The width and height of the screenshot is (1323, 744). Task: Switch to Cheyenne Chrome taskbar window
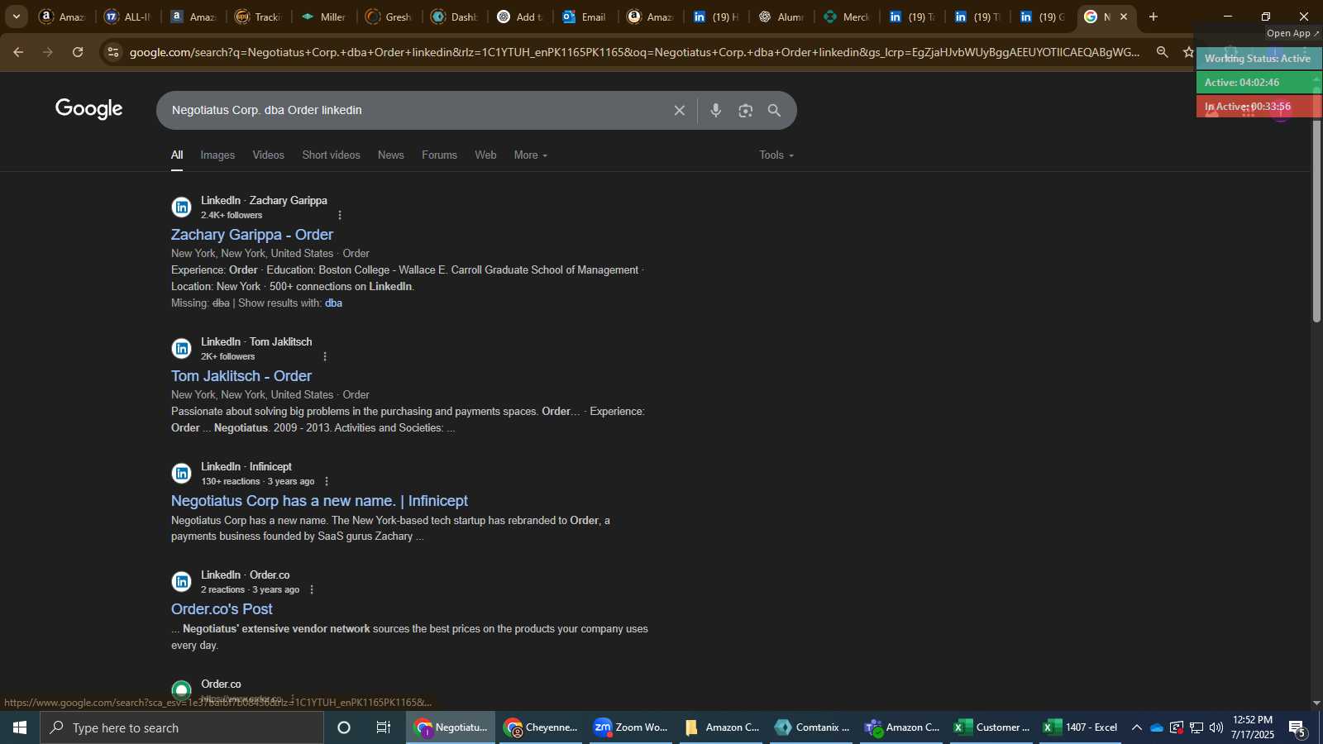coord(542,727)
